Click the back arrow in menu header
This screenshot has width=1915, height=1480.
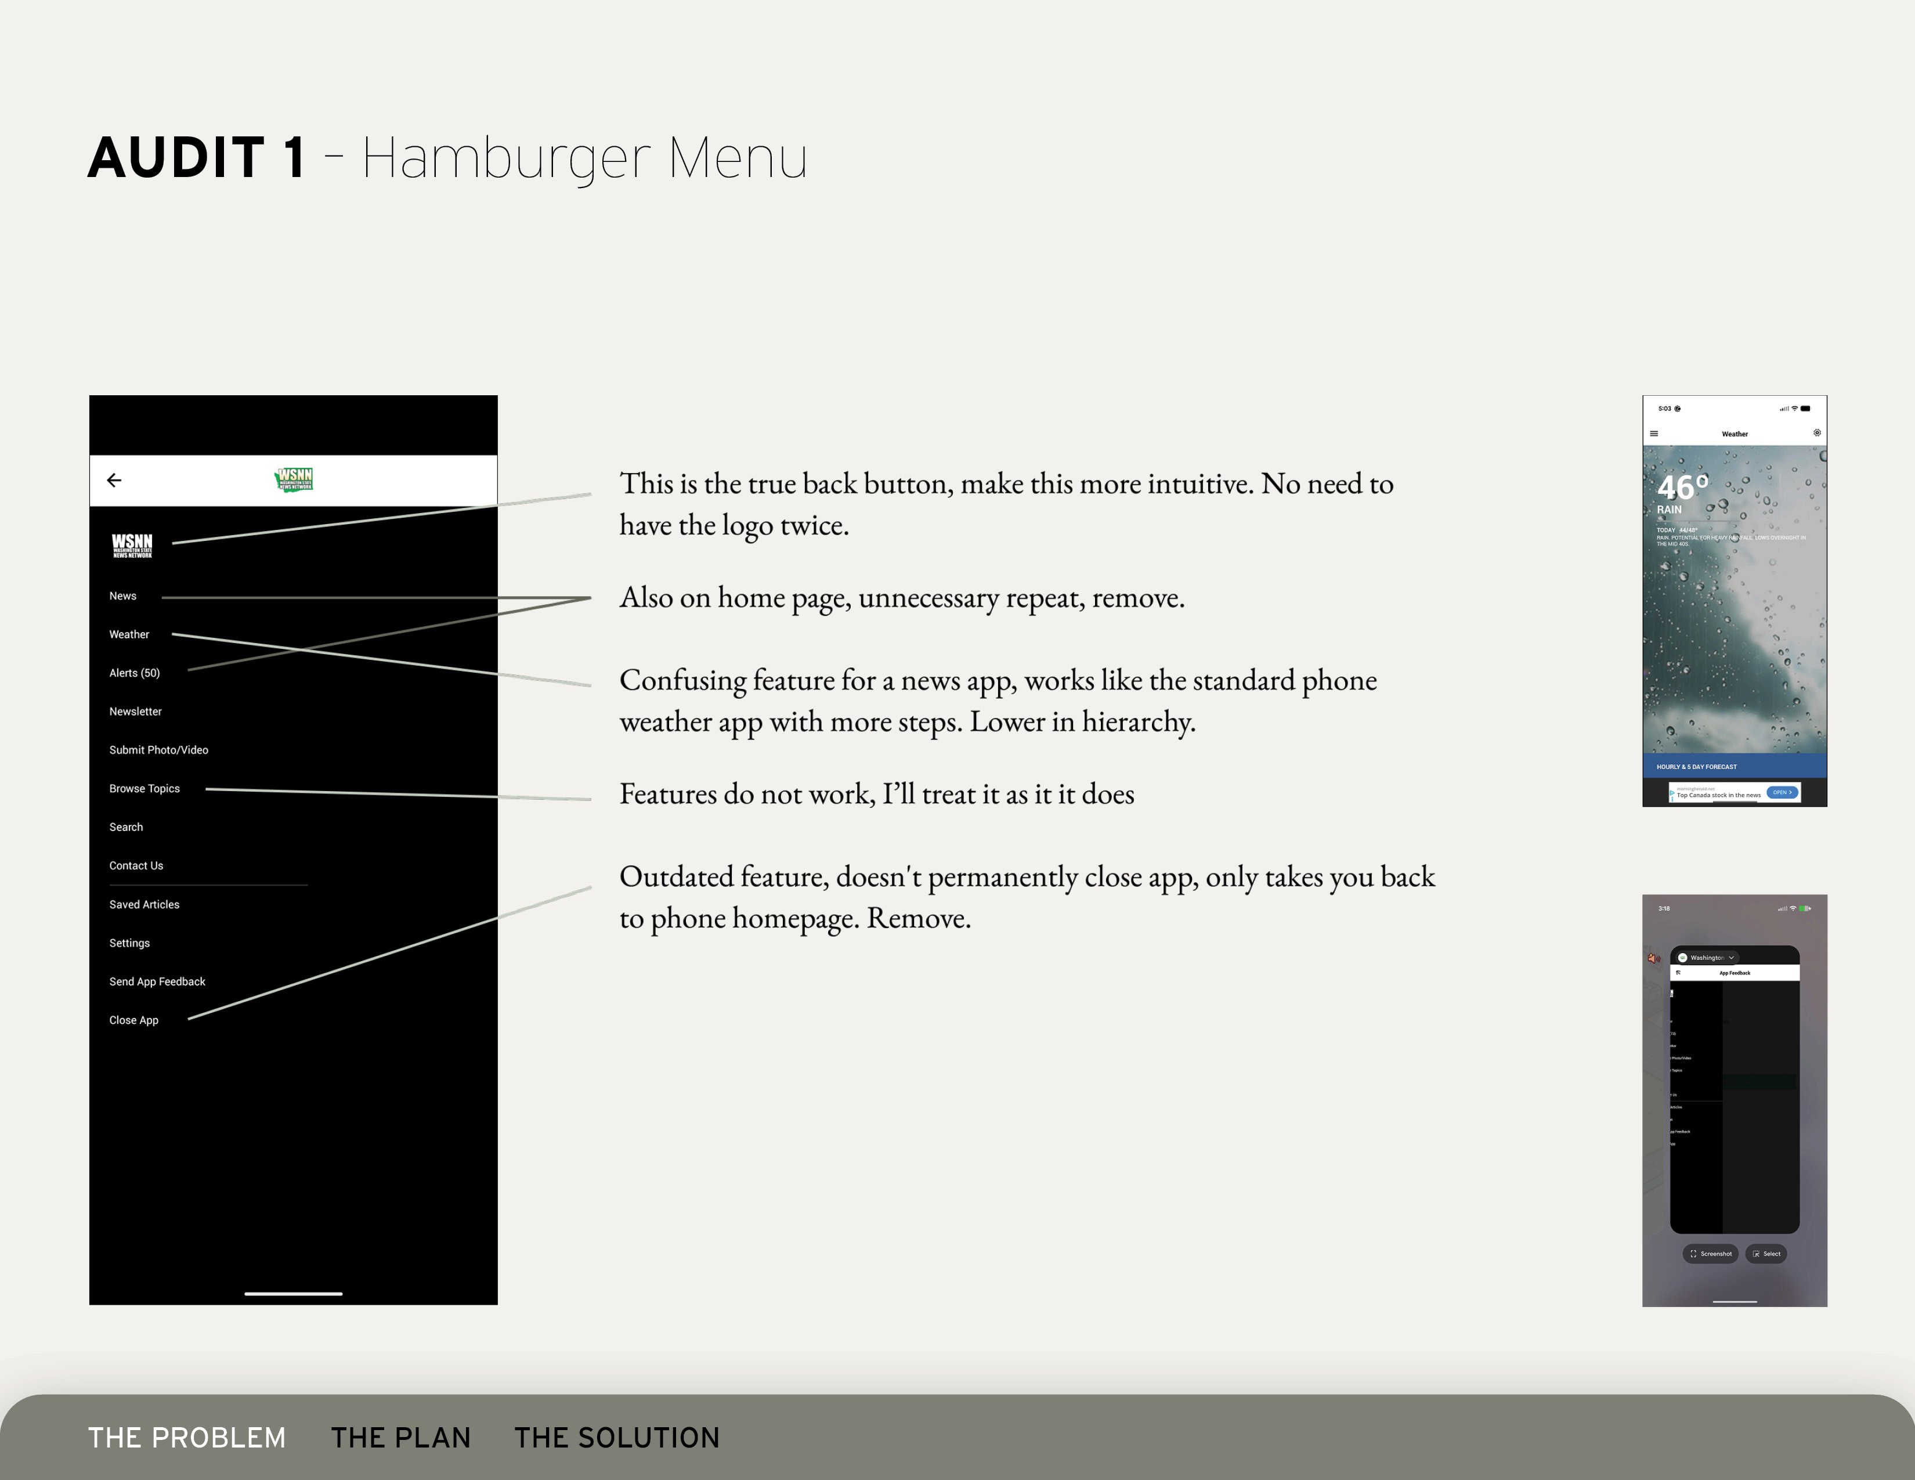114,479
